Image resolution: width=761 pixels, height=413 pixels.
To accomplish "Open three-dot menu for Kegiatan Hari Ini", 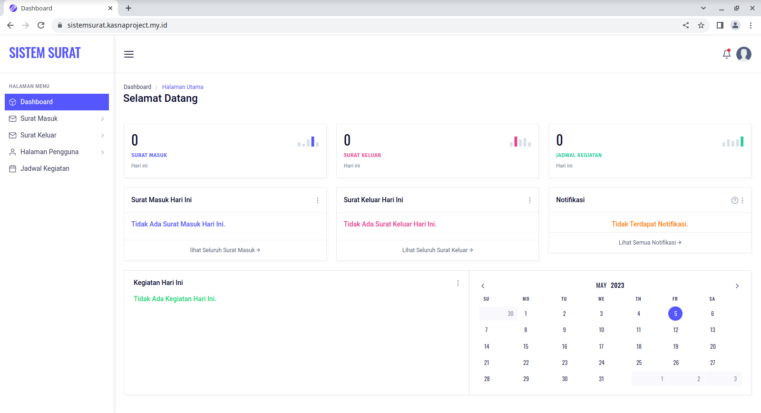I will tap(458, 283).
